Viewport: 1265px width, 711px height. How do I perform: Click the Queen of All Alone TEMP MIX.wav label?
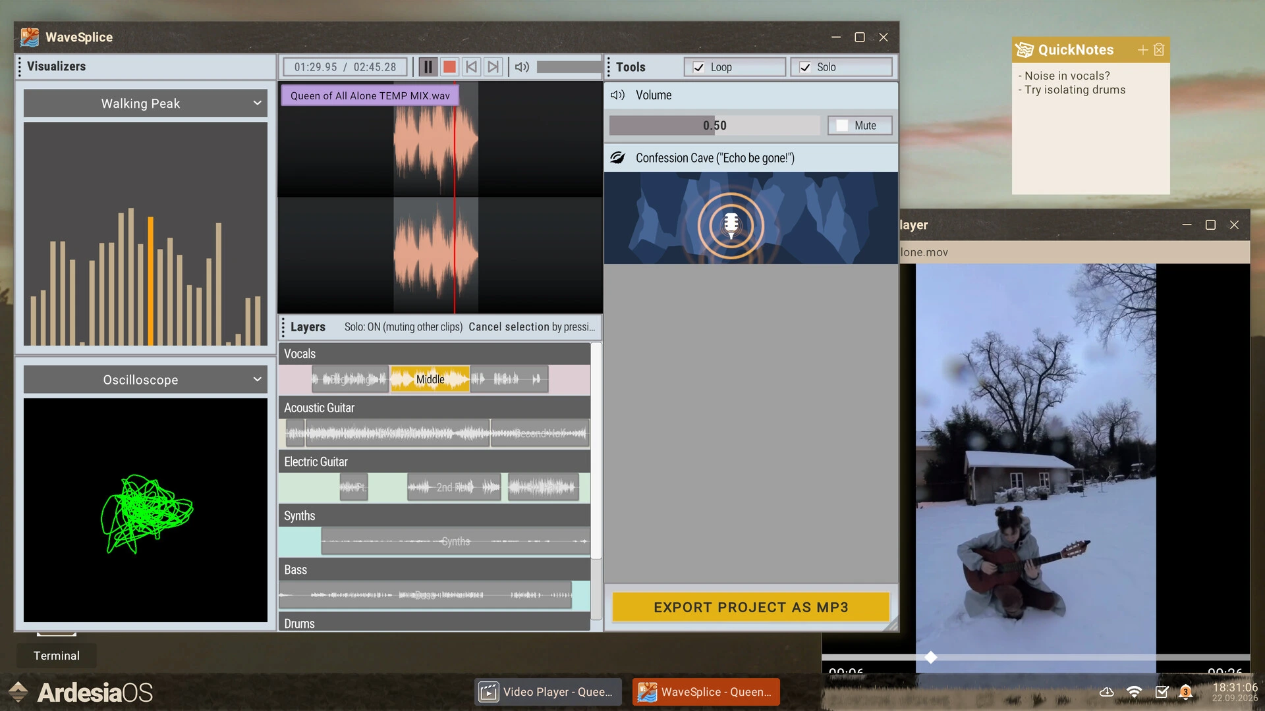[370, 95]
